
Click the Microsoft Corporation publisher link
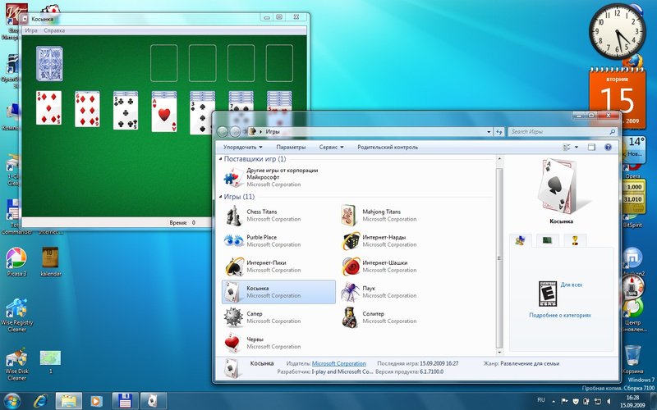pyautogui.click(x=338, y=363)
